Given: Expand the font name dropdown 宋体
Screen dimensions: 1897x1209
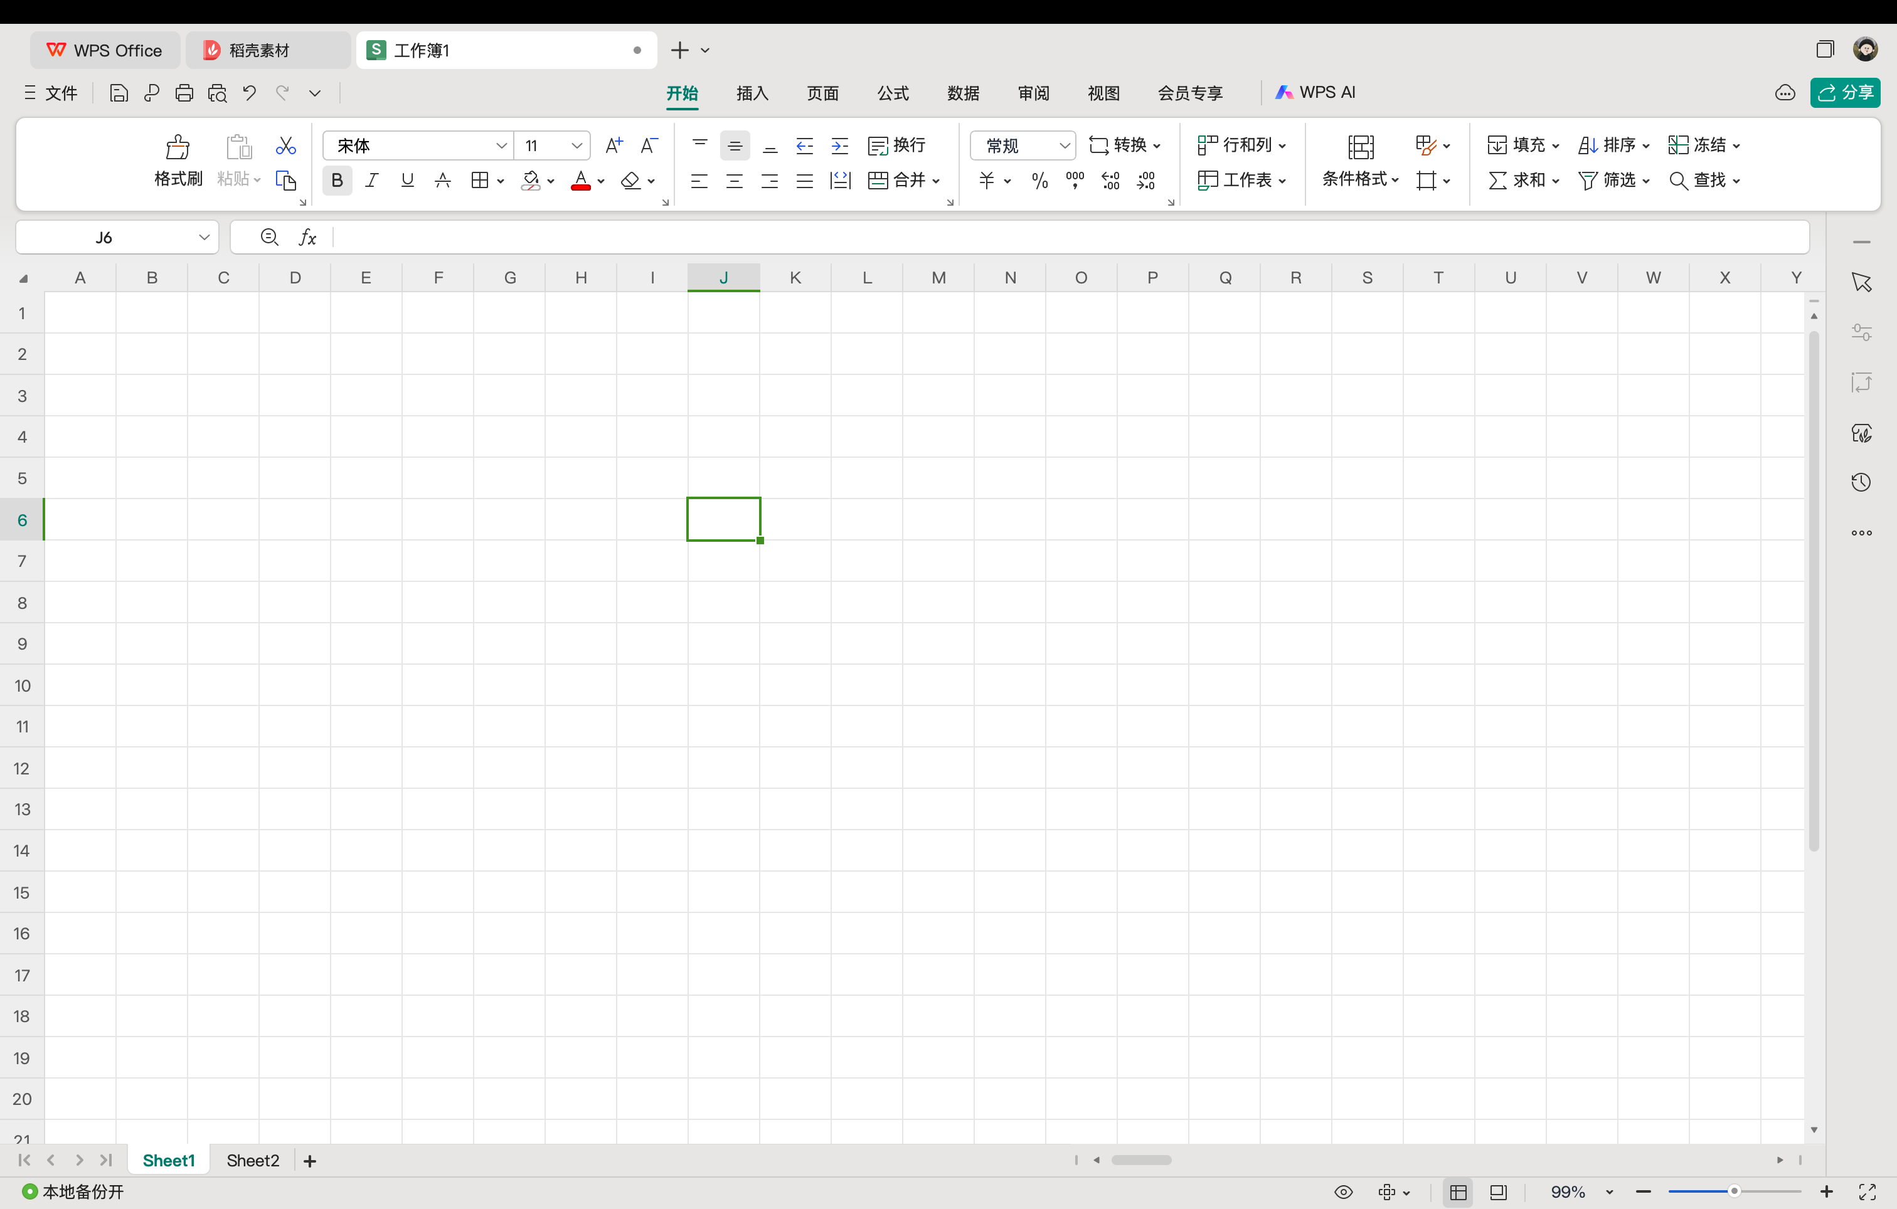Looking at the screenshot, I should point(501,145).
